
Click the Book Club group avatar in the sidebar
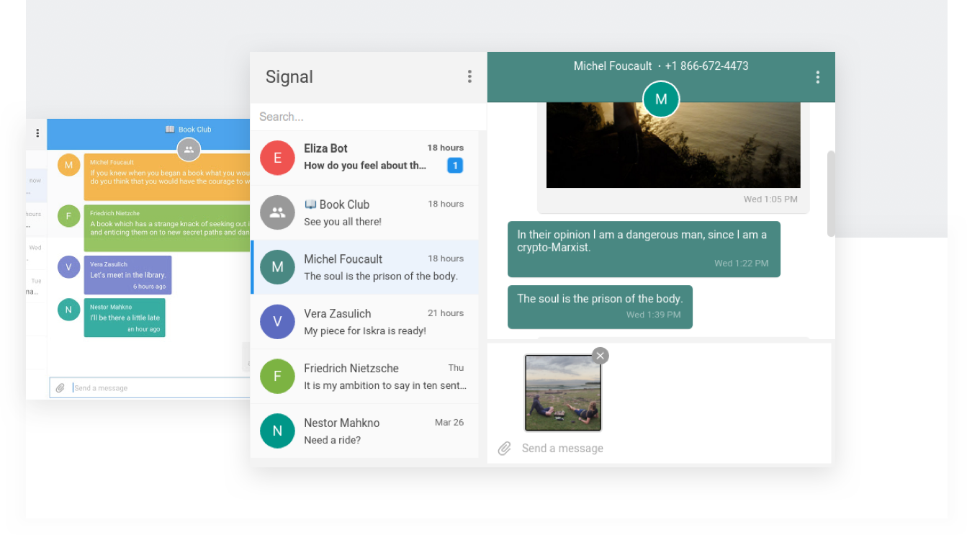277,212
